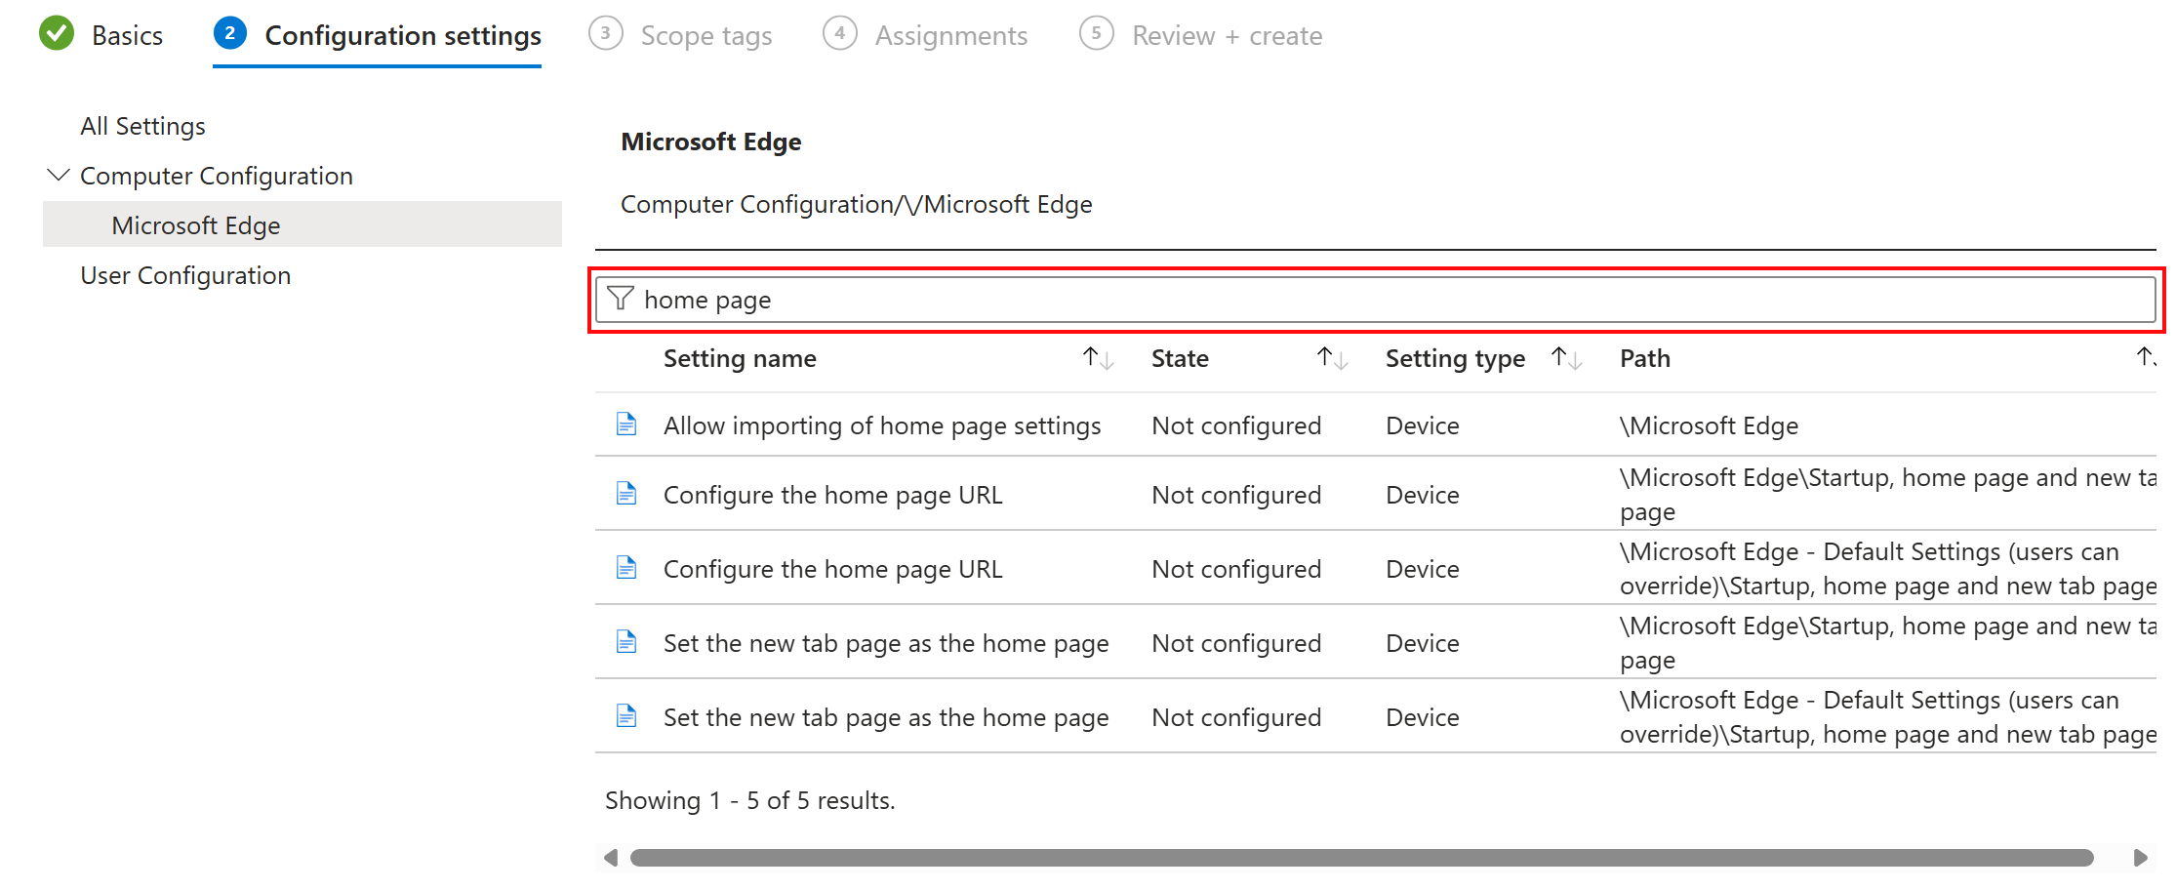Sort by State column arrows
The width and height of the screenshot is (2176, 890).
(1333, 358)
